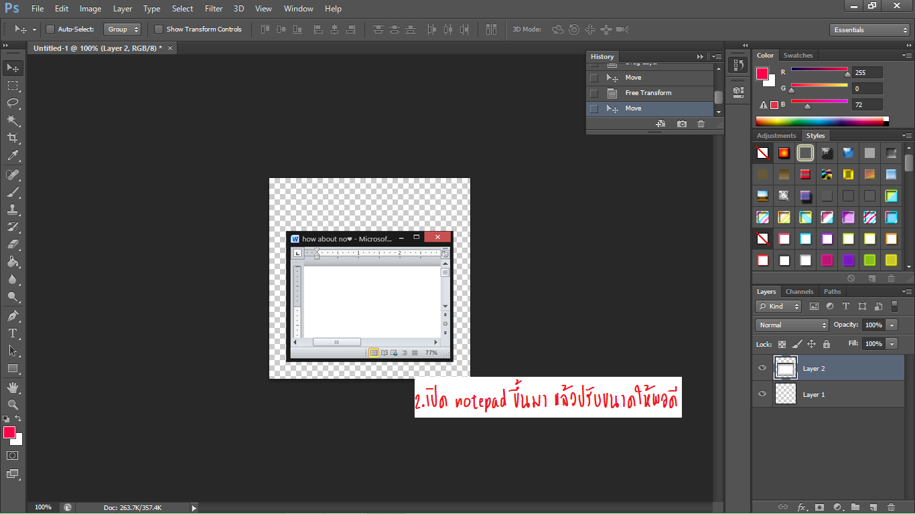The width and height of the screenshot is (915, 514).
Task: Toggle lock image pixels
Action: (x=796, y=344)
